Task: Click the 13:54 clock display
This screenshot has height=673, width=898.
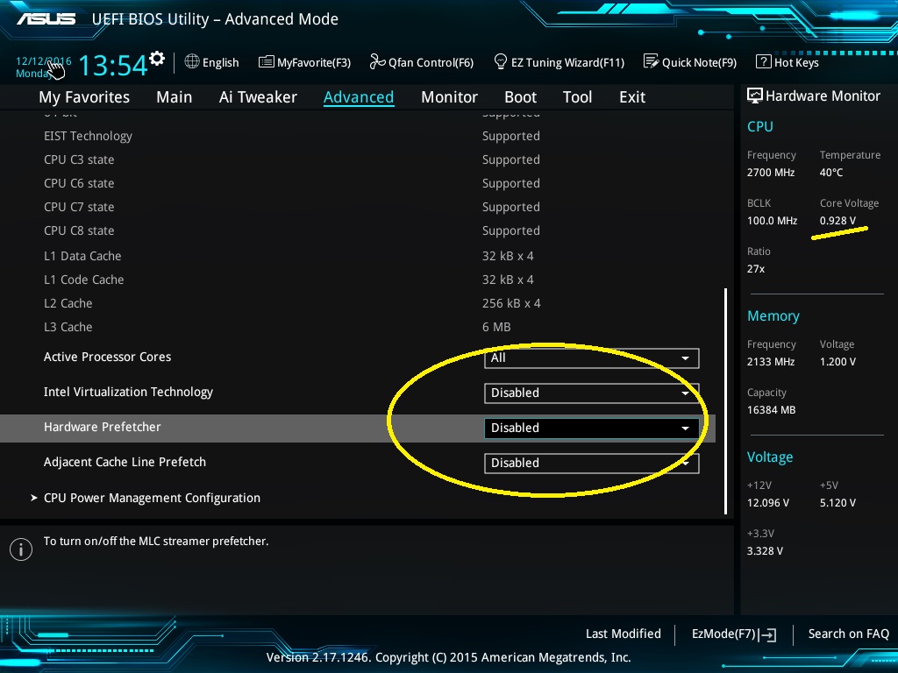Action: click(113, 65)
